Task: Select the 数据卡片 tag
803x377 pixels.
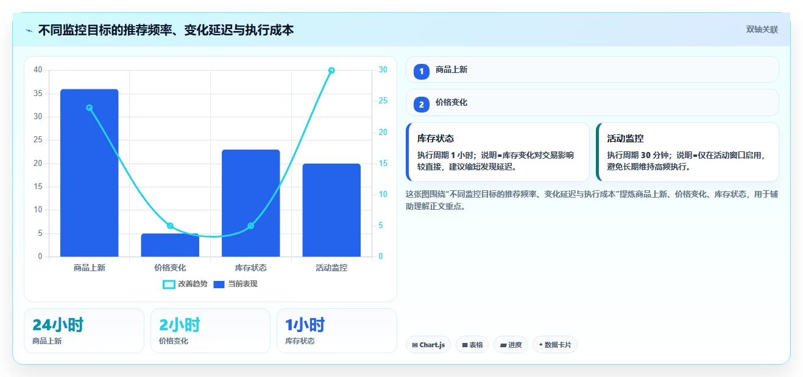Action: click(555, 345)
